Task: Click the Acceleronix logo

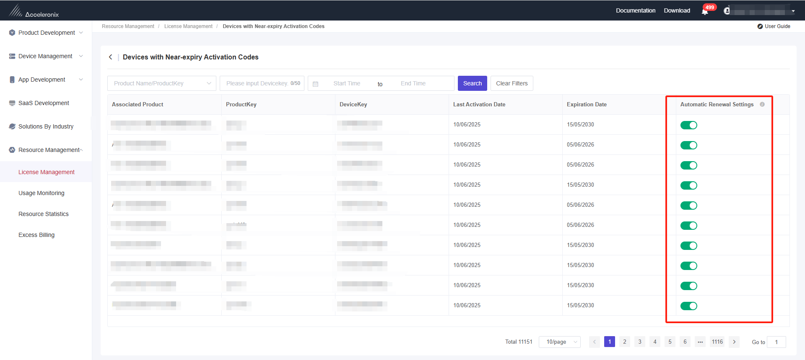Action: pyautogui.click(x=34, y=11)
